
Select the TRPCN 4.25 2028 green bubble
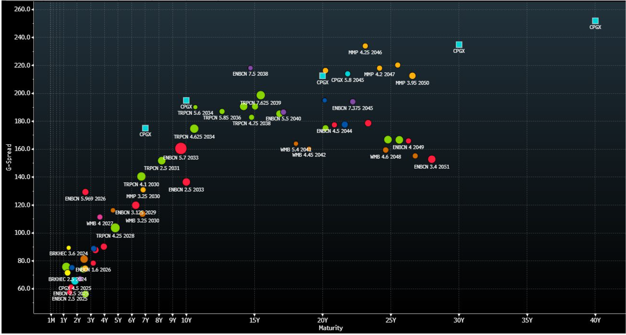click(116, 228)
